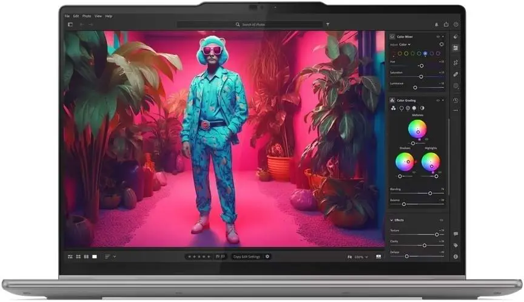The width and height of the screenshot is (524, 302).
Task: Collapse the Color Mixer panel arrow
Action: pos(443,37)
